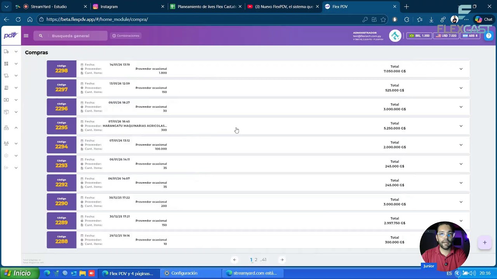This screenshot has width=497, height=279.
Task: Bookmark this page with star icon
Action: coord(383,19)
